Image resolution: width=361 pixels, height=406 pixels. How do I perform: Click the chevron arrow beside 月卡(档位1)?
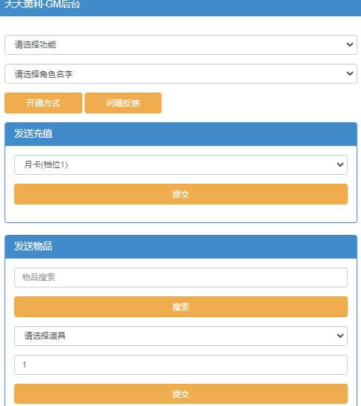[x=340, y=164]
